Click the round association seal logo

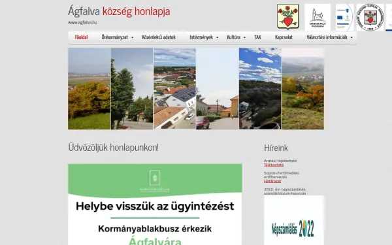(x=370, y=17)
